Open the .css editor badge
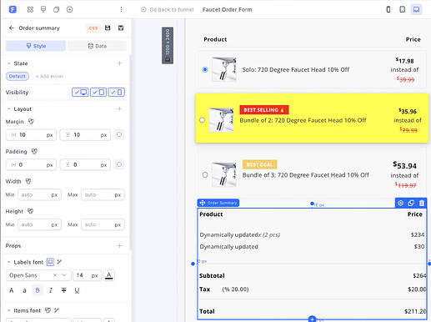This screenshot has width=431, height=322. tap(93, 28)
